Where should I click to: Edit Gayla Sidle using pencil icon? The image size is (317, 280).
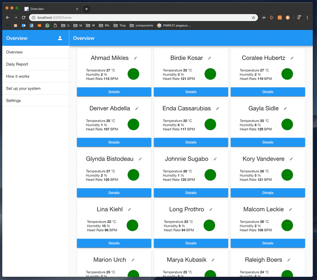[x=285, y=108]
